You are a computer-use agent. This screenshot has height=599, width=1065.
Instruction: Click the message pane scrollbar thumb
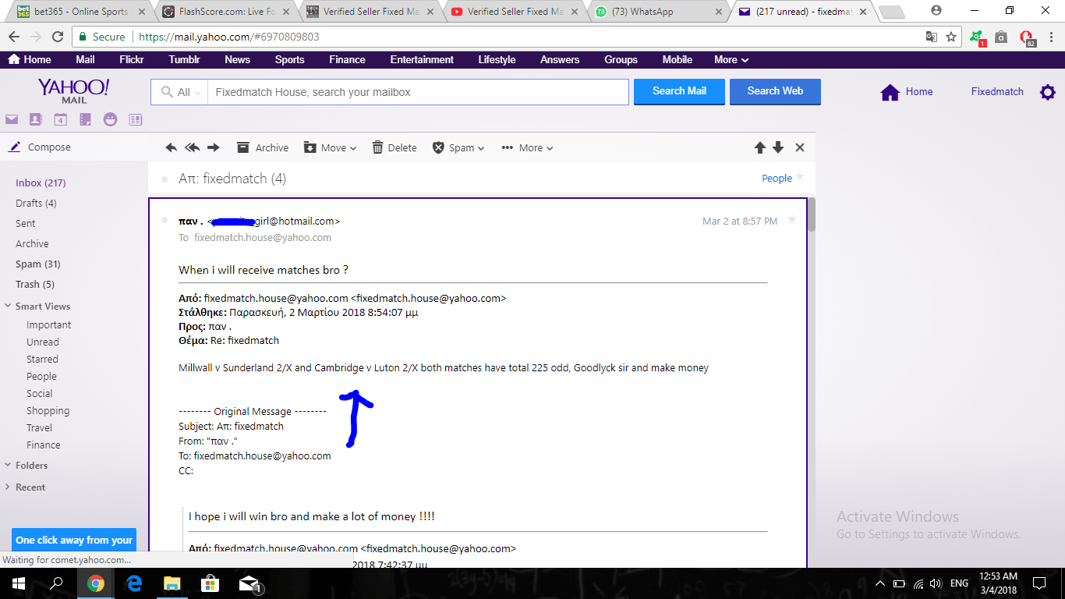tap(812, 214)
